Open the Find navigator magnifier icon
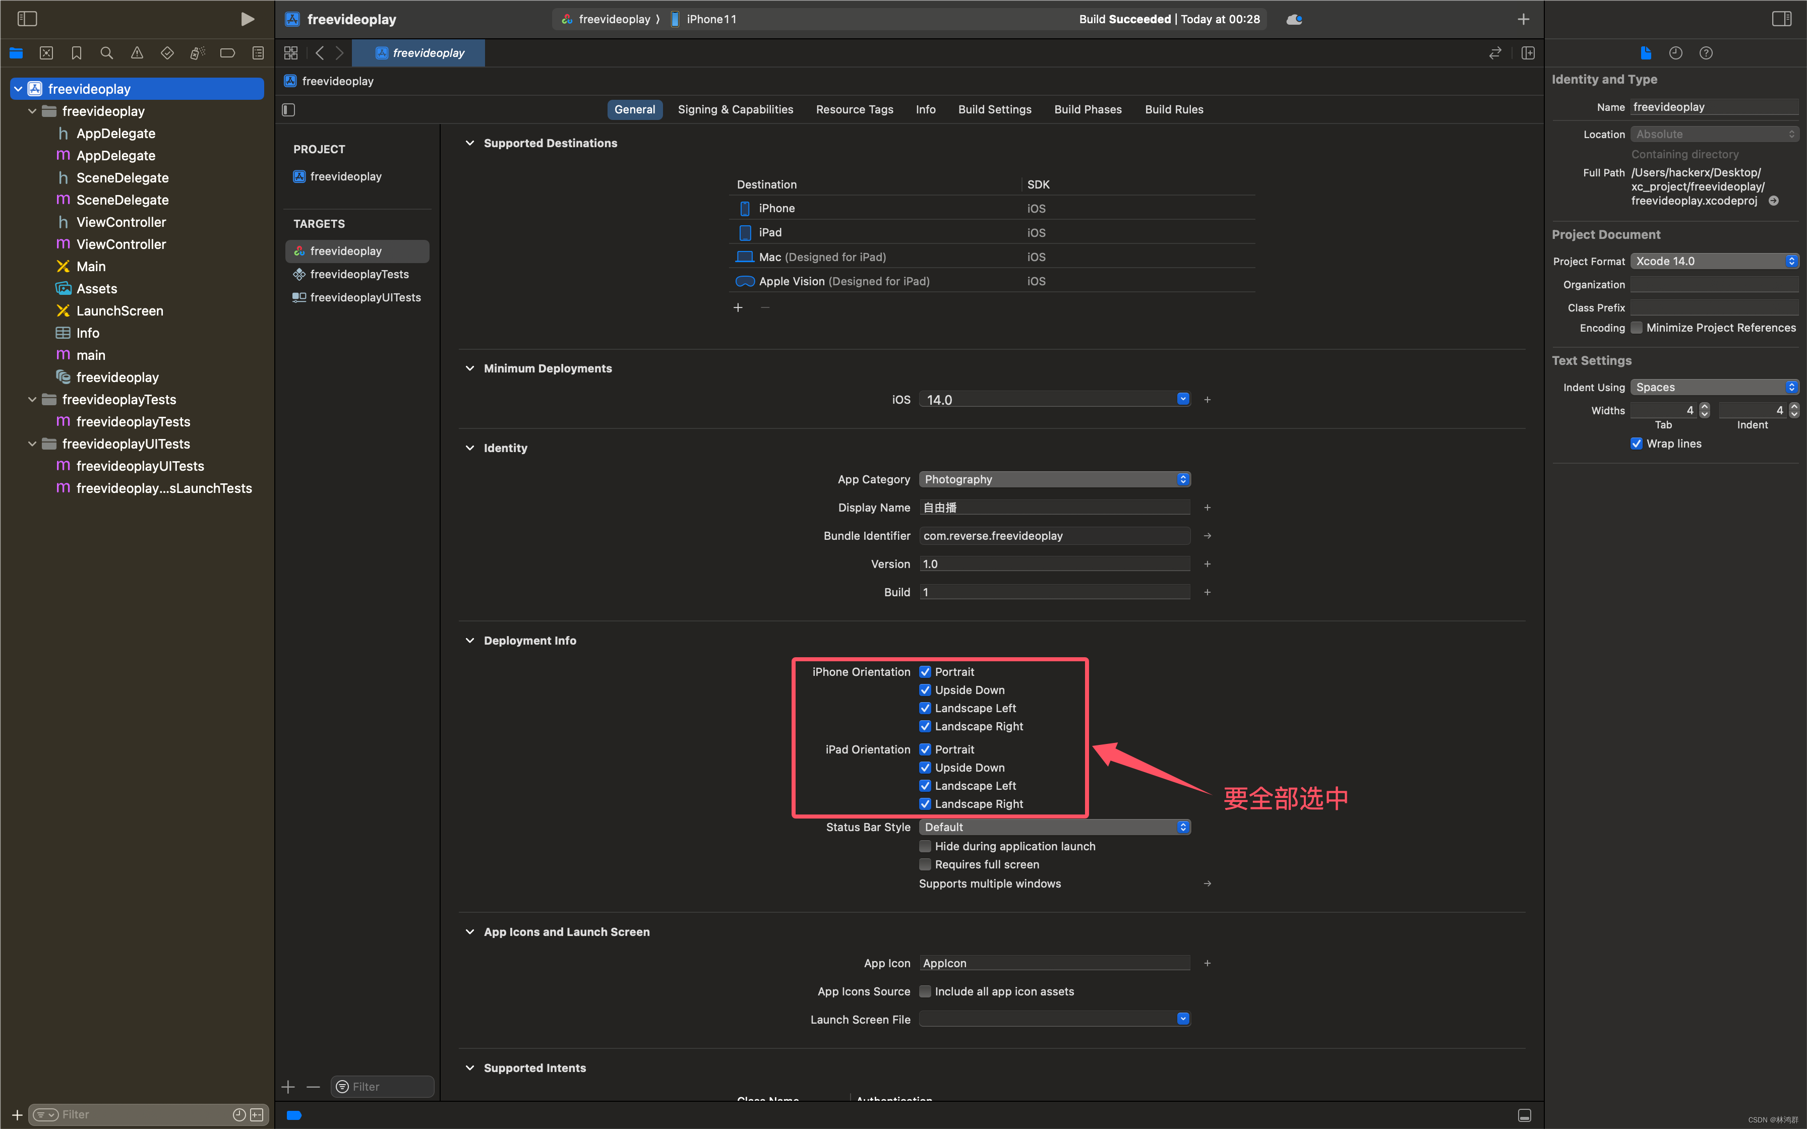This screenshot has width=1807, height=1129. tap(107, 53)
